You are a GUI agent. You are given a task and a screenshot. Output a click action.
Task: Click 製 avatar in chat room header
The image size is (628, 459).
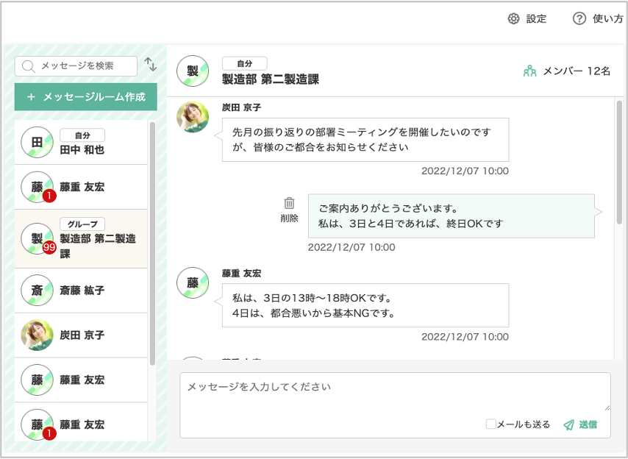coord(193,71)
